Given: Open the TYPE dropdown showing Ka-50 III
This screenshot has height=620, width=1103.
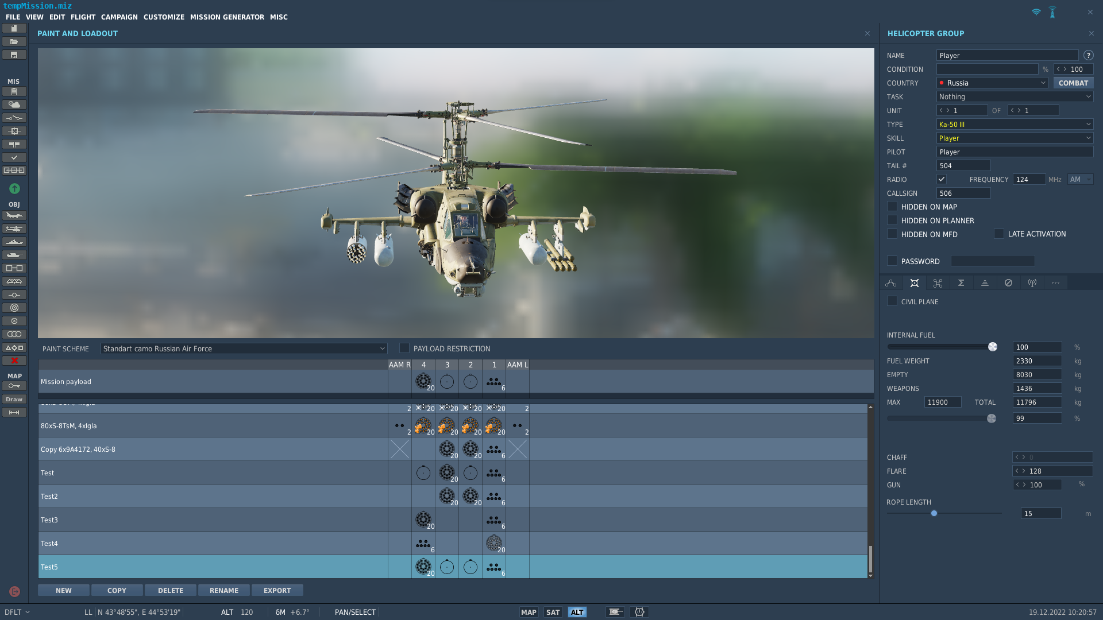Looking at the screenshot, I should 1015,125.
